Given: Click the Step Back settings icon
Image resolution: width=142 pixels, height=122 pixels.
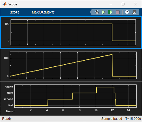Looking at the screenshot, I should 97,12.
